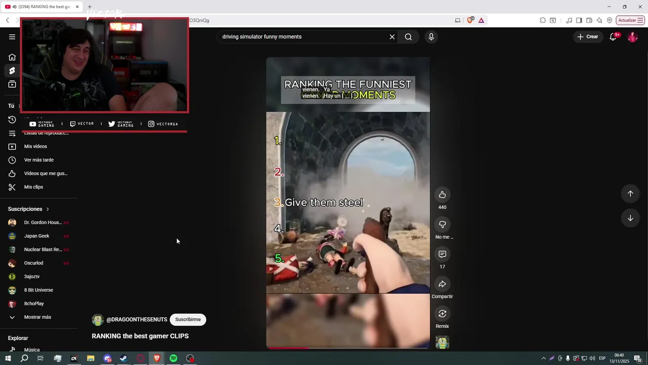The height and width of the screenshot is (365, 648).
Task: Open Leo AI sparkle icon
Action: pos(599,20)
